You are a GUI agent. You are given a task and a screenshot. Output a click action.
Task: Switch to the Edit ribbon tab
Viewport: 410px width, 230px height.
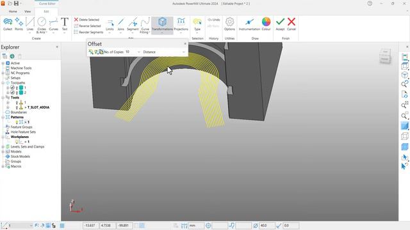pyautogui.click(x=46, y=11)
